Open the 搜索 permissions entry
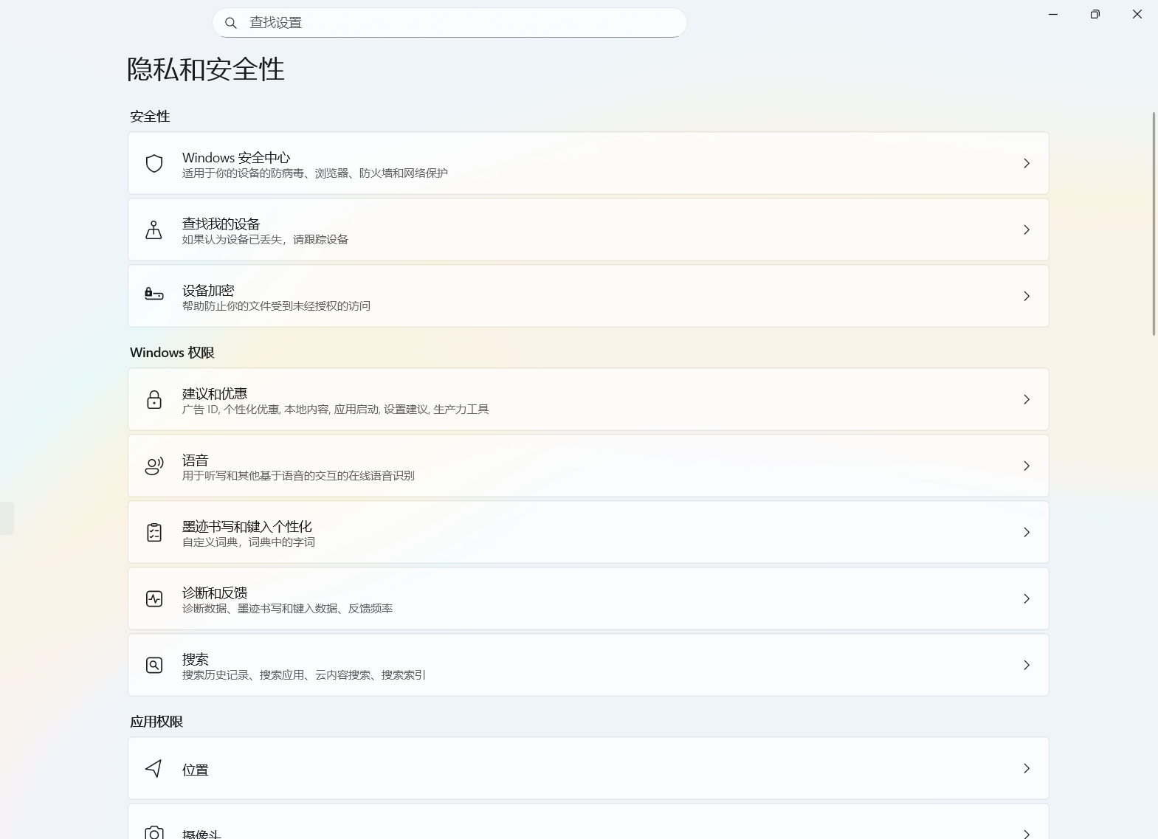 [x=588, y=665]
